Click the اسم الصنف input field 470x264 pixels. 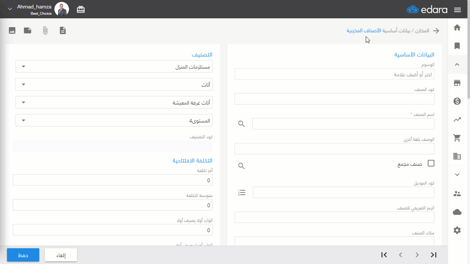click(x=343, y=124)
